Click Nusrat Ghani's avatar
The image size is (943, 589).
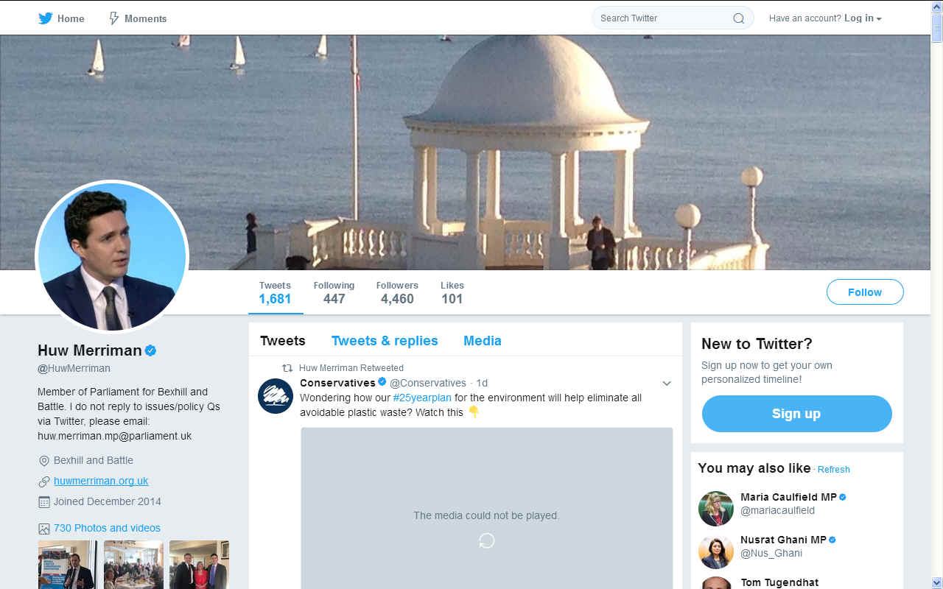point(716,551)
